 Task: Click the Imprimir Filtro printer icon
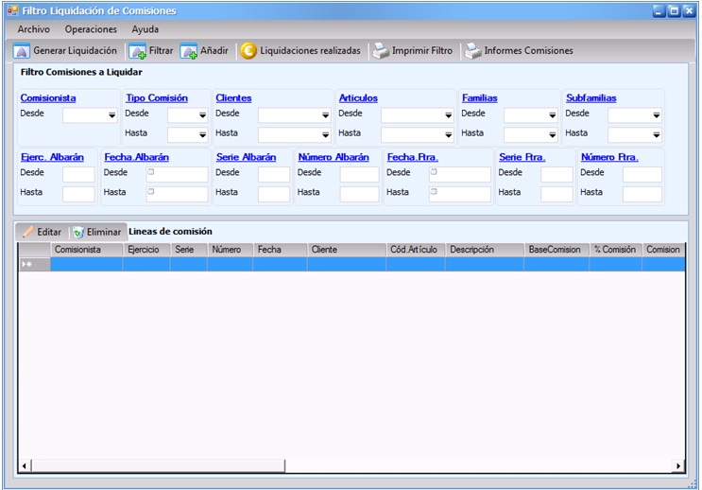pyautogui.click(x=380, y=51)
